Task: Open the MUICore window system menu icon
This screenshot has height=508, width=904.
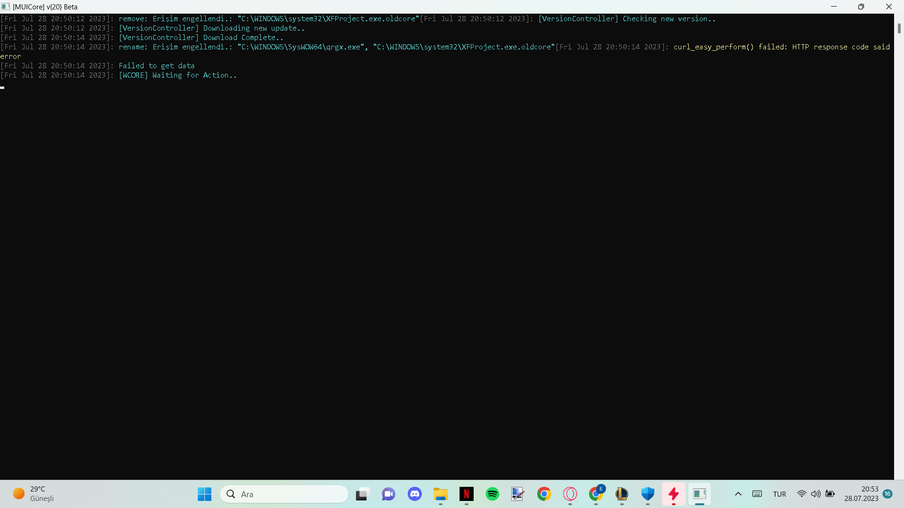Action: pyautogui.click(x=6, y=7)
